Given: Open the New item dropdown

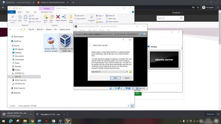Looking at the screenshot, I should pos(80,15).
